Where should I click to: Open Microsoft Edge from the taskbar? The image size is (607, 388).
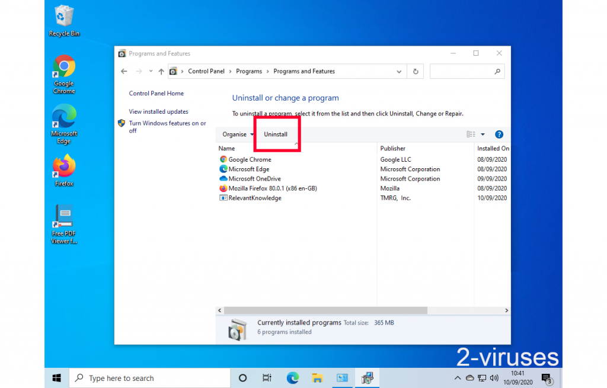pyautogui.click(x=292, y=378)
